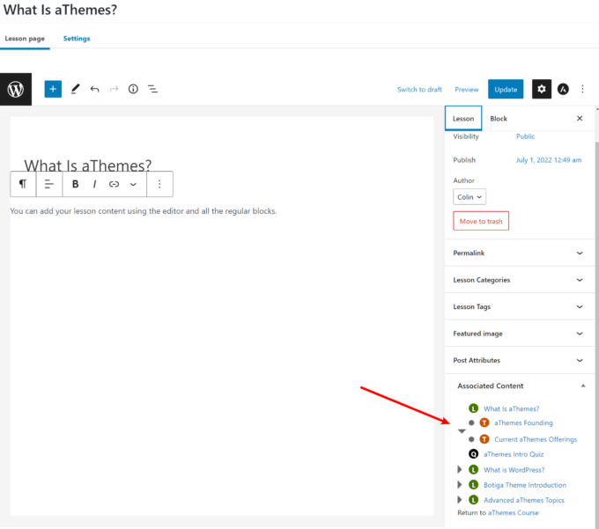Expand the Advanced aThemes Topics tree
Screen dimensions: 599x529
460,500
